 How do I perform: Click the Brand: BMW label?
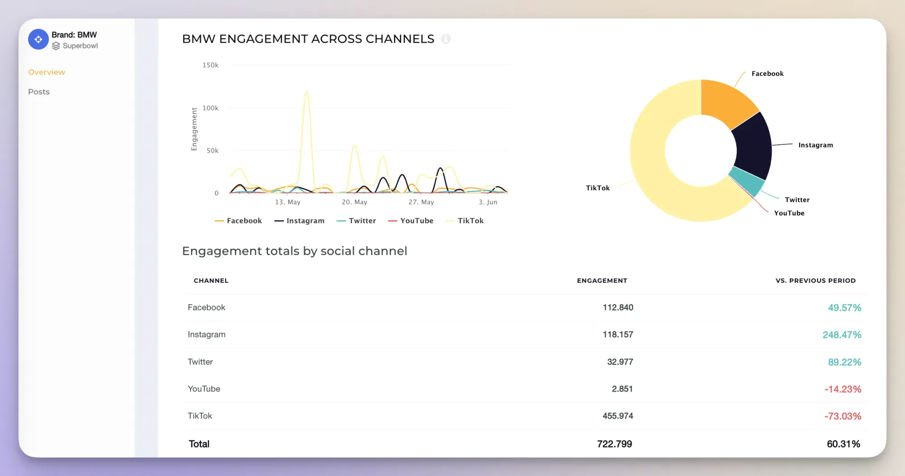pyautogui.click(x=74, y=35)
